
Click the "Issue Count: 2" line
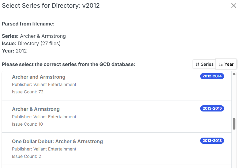click(27, 156)
